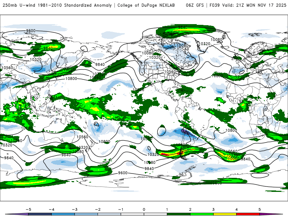Click the positive "3" colorbar tick label
The height and width of the screenshot is (216, 288).
(213, 210)
